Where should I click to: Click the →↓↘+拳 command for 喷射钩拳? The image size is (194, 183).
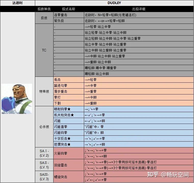point(92,109)
